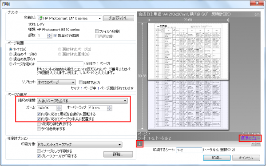Click the オーバーラップ 2.0 cm field
Screen dimensions: 266x166
tap(98, 108)
